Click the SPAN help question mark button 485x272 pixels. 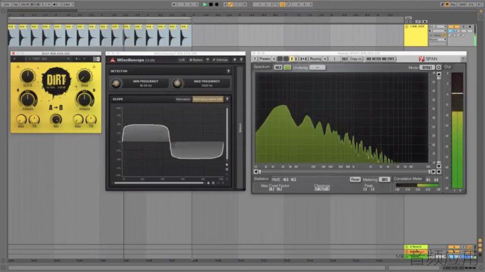click(x=255, y=58)
